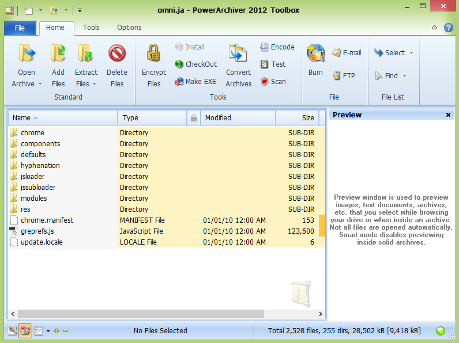Click the Install tool

coord(189,47)
